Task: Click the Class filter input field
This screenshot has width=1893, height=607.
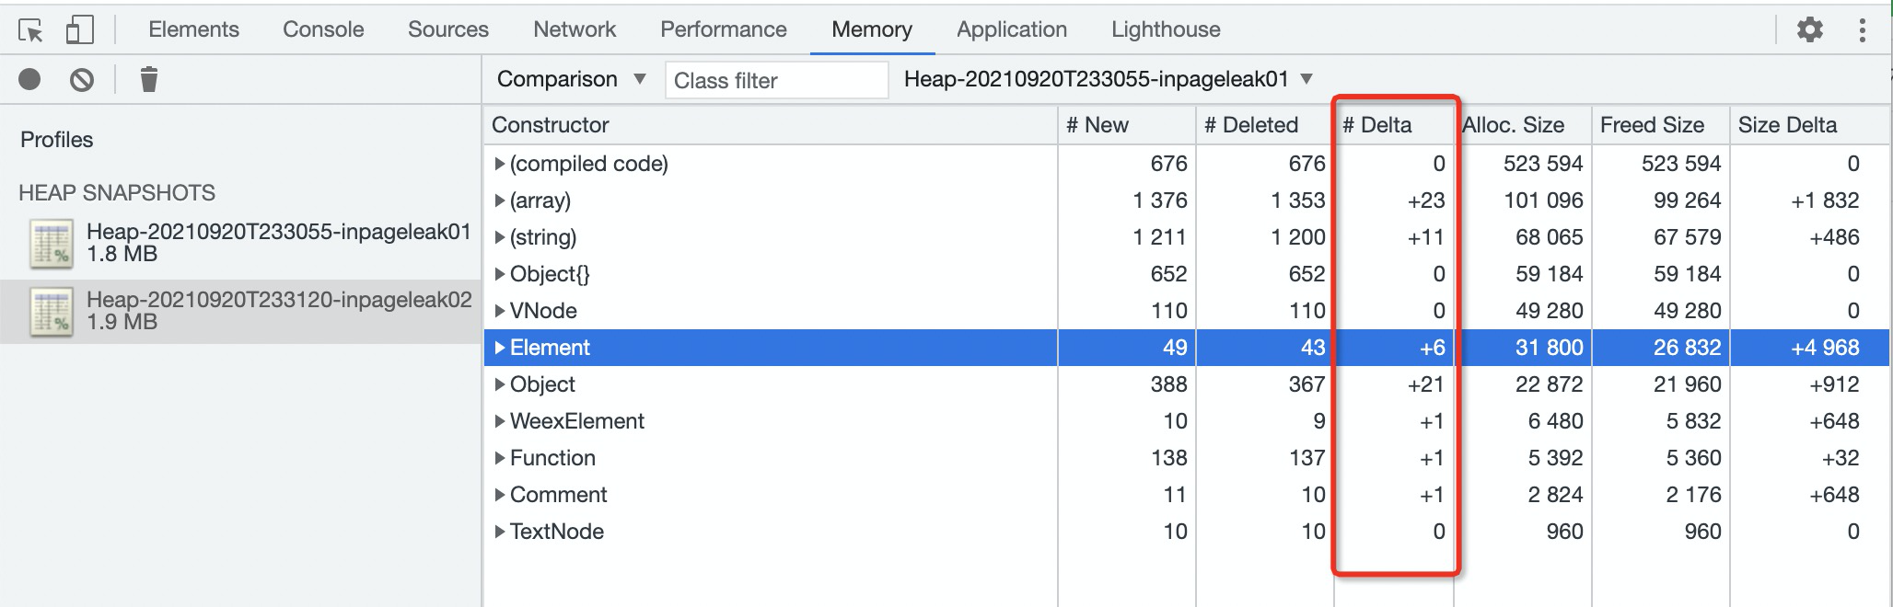Action: (x=776, y=81)
